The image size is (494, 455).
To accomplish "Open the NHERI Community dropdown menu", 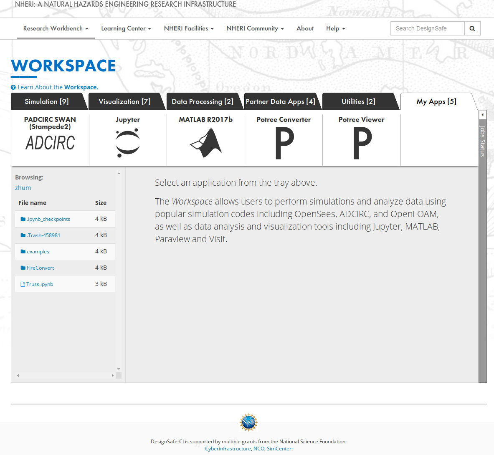I will click(255, 28).
